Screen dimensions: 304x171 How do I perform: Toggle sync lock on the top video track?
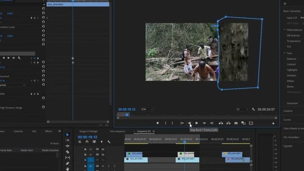pyautogui.click(x=97, y=149)
